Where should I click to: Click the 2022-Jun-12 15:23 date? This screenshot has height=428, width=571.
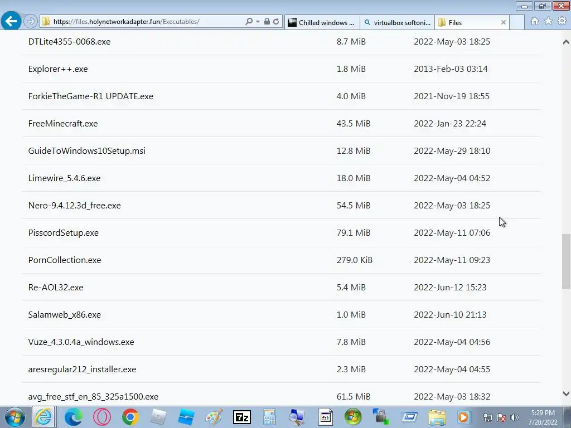pyautogui.click(x=450, y=287)
